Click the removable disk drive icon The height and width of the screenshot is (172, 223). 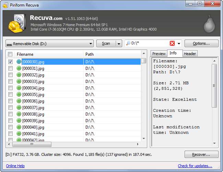[9, 44]
